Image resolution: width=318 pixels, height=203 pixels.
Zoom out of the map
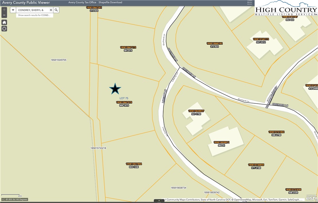[4, 15]
